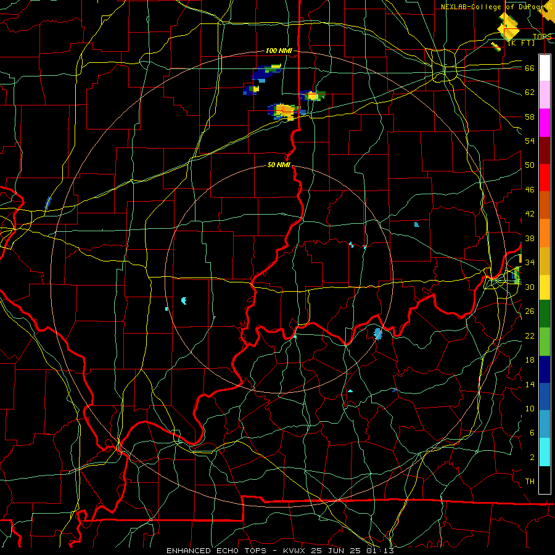This screenshot has height=555, width=555.
Task: Select the magenta swatch in the color scale
Action: [x=545, y=123]
